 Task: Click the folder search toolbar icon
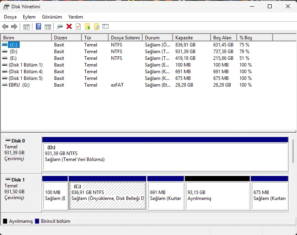click(x=97, y=27)
